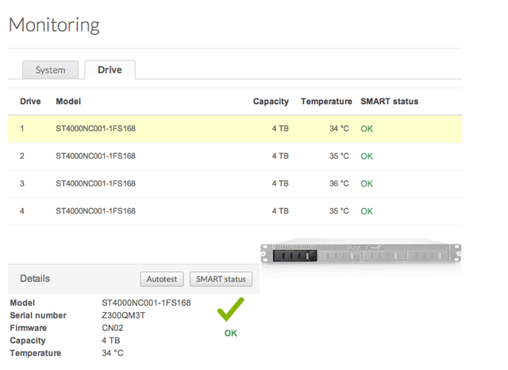
Task: Click the rackmount NAS device picture
Action: [x=361, y=254]
